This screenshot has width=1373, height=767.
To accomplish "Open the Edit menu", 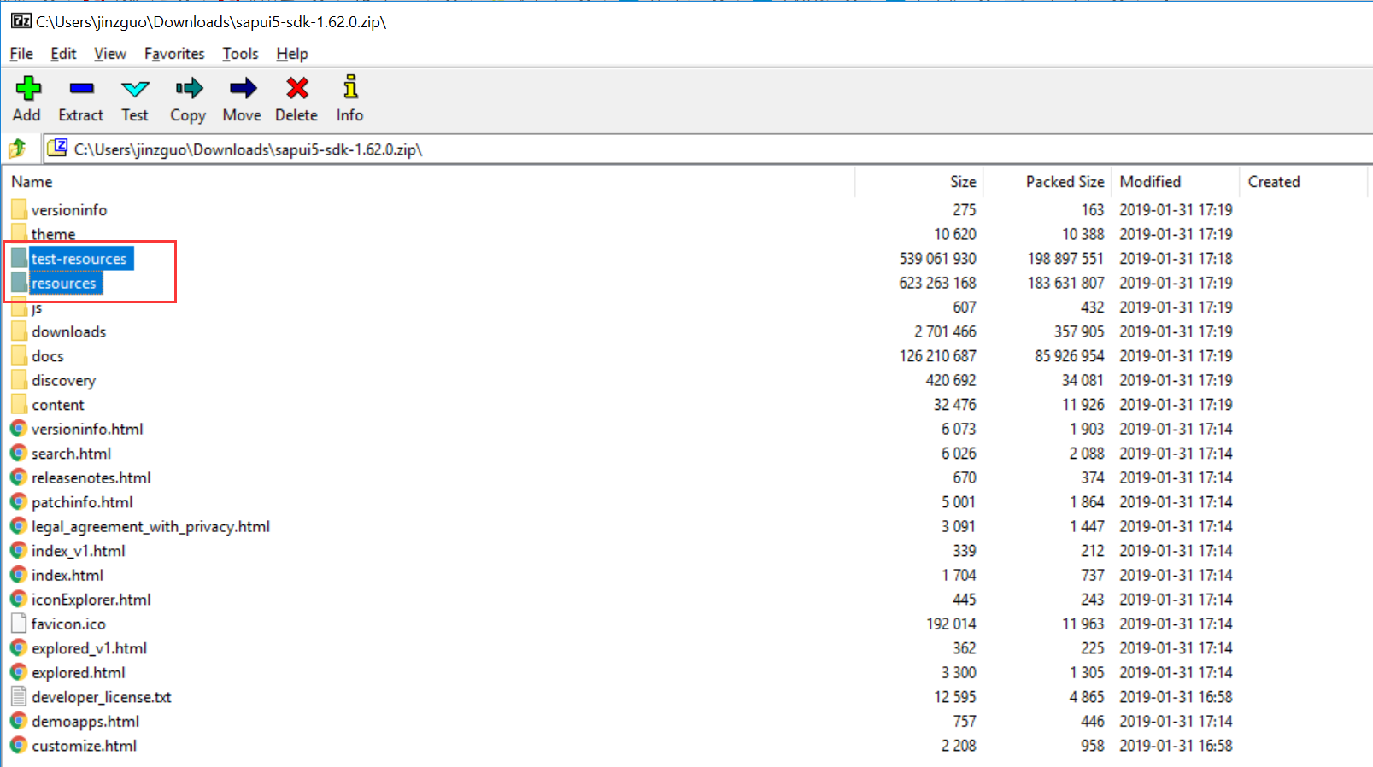I will pyautogui.click(x=63, y=54).
